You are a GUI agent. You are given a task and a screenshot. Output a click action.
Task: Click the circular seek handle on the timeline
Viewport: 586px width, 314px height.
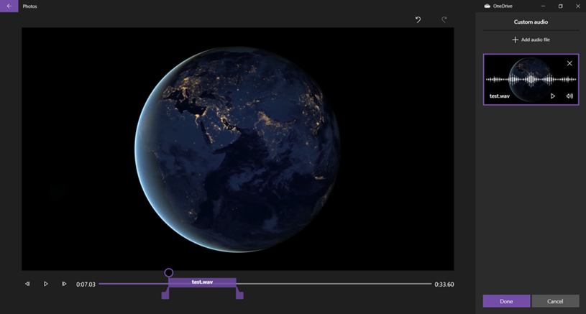point(168,272)
